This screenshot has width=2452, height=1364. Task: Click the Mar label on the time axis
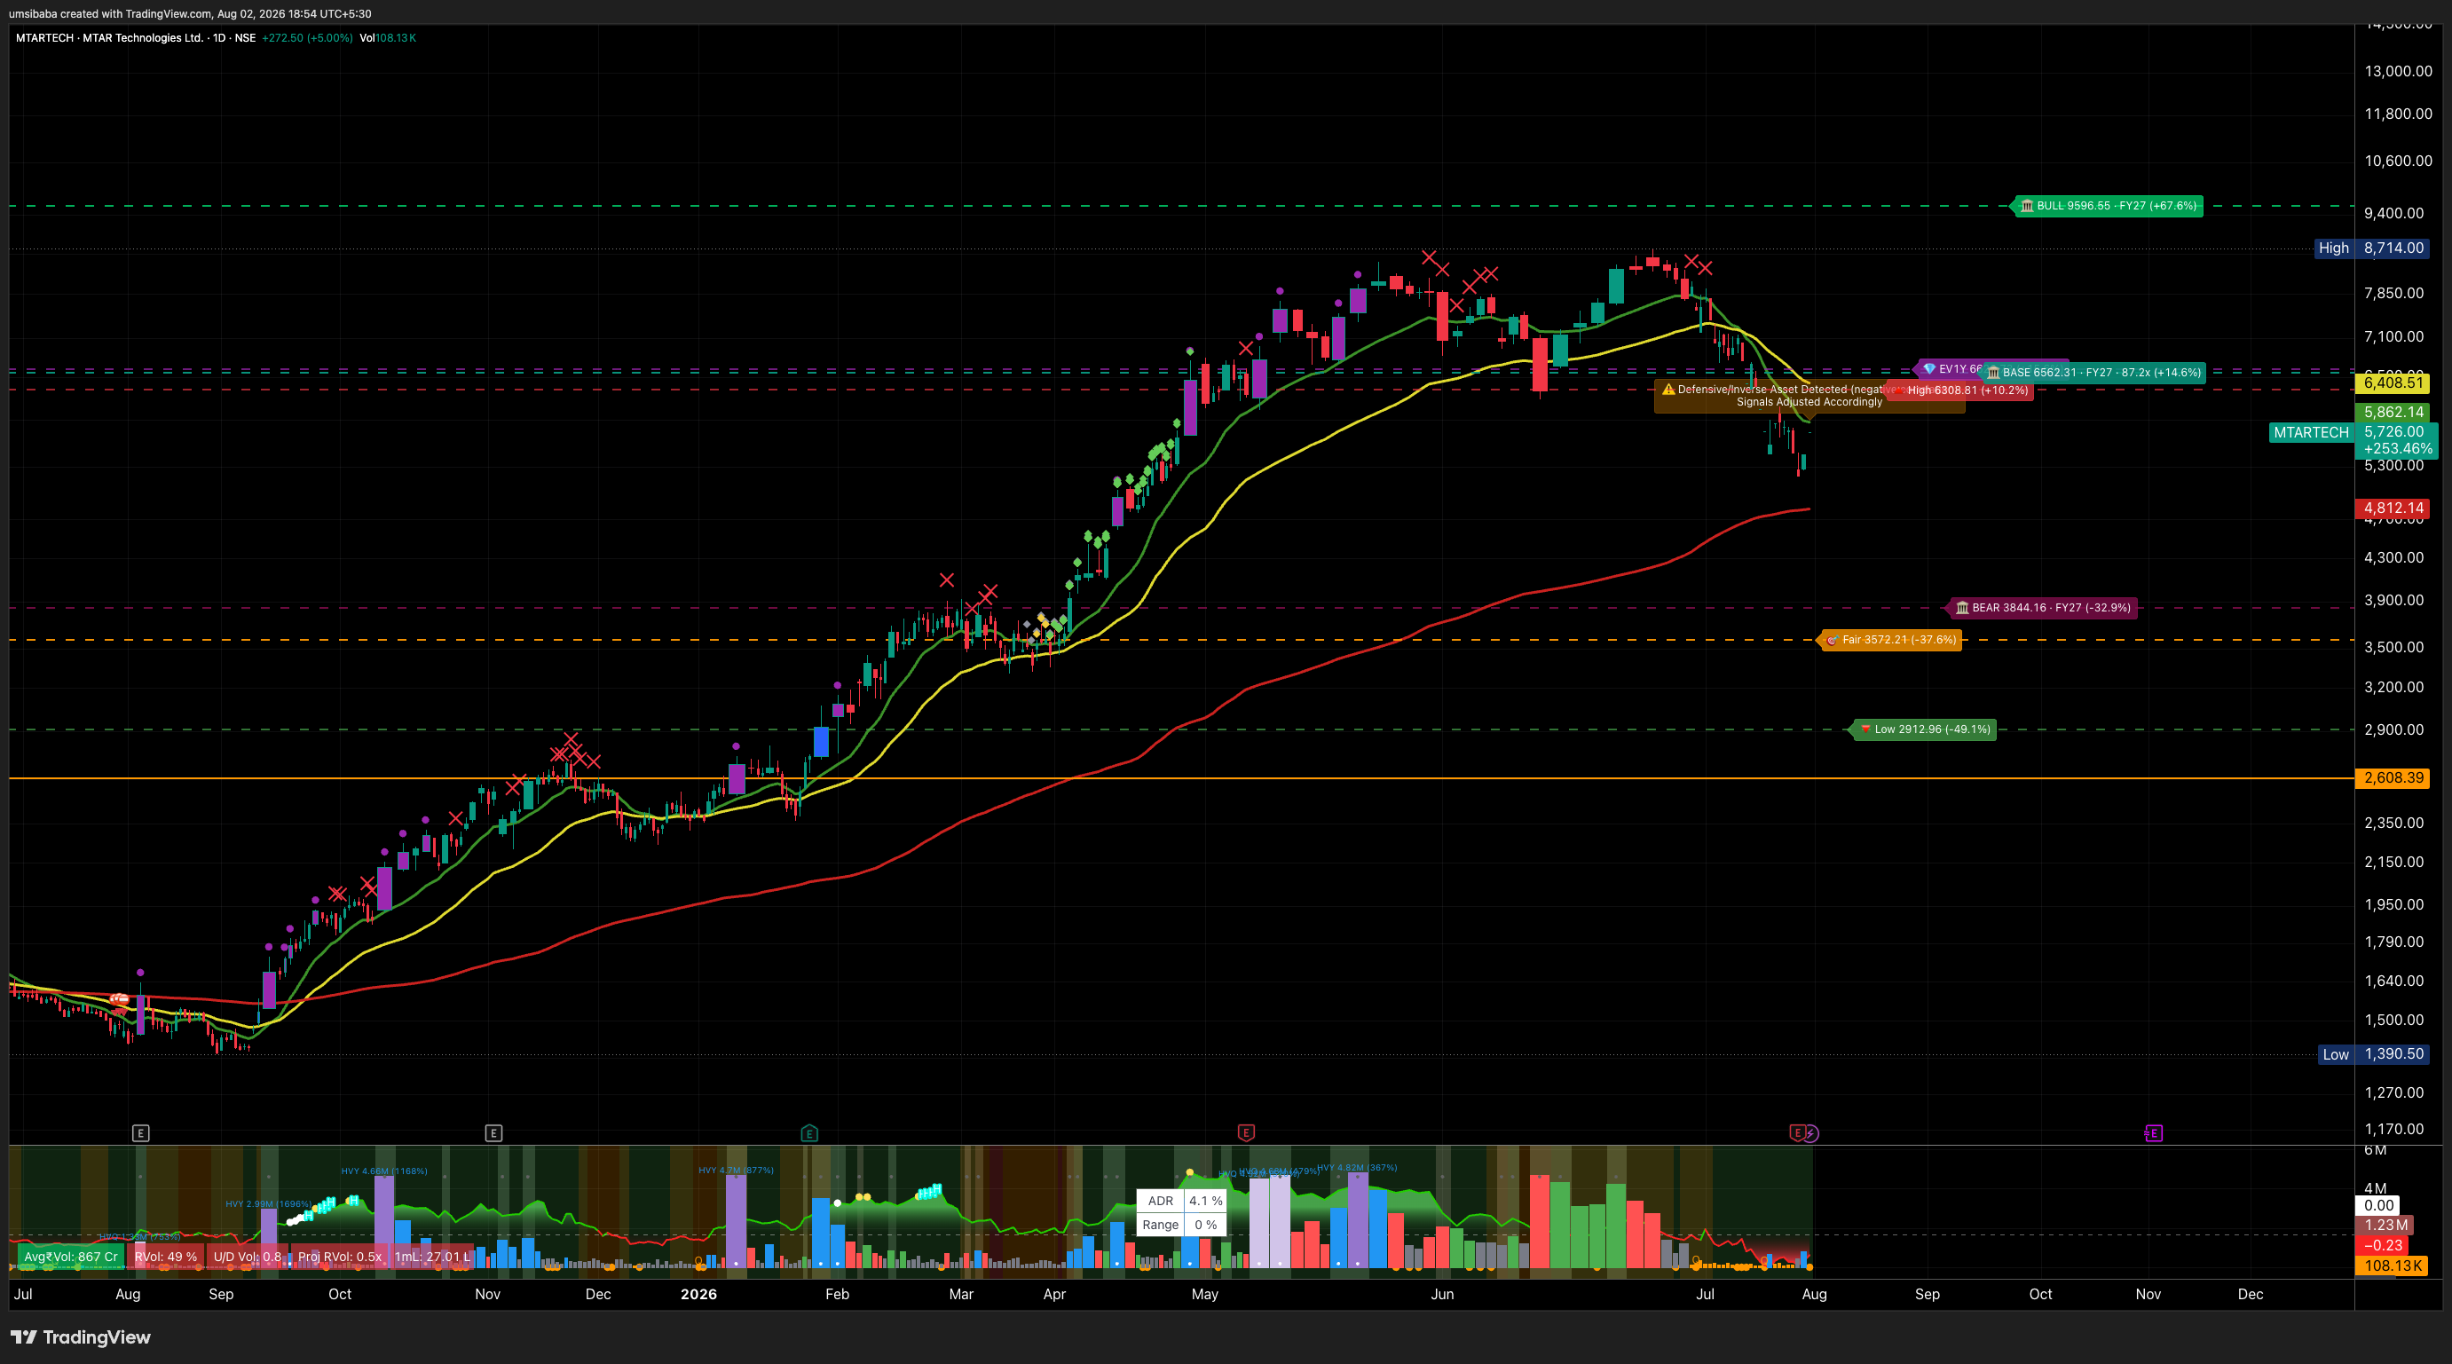961,1295
